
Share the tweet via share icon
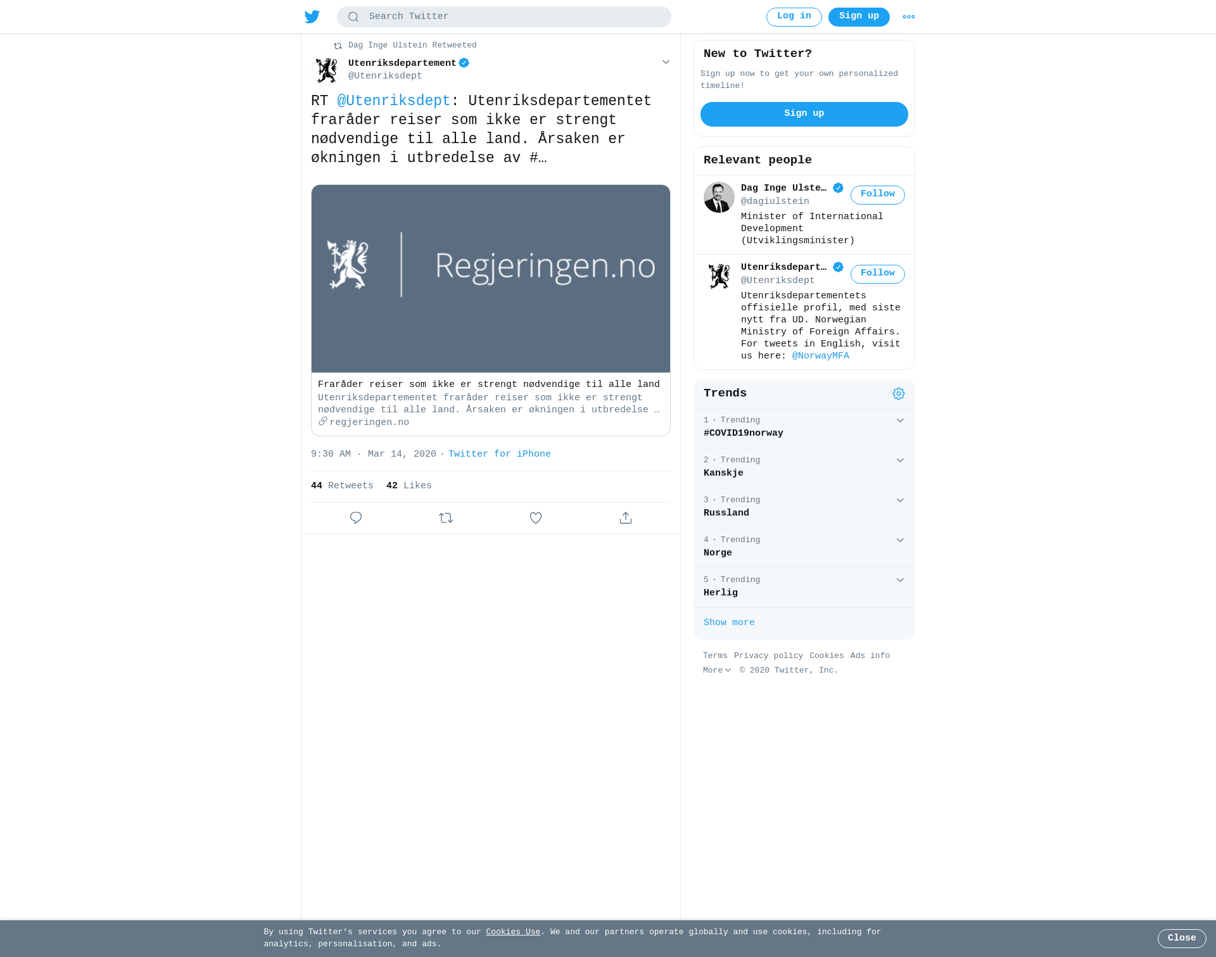click(626, 518)
